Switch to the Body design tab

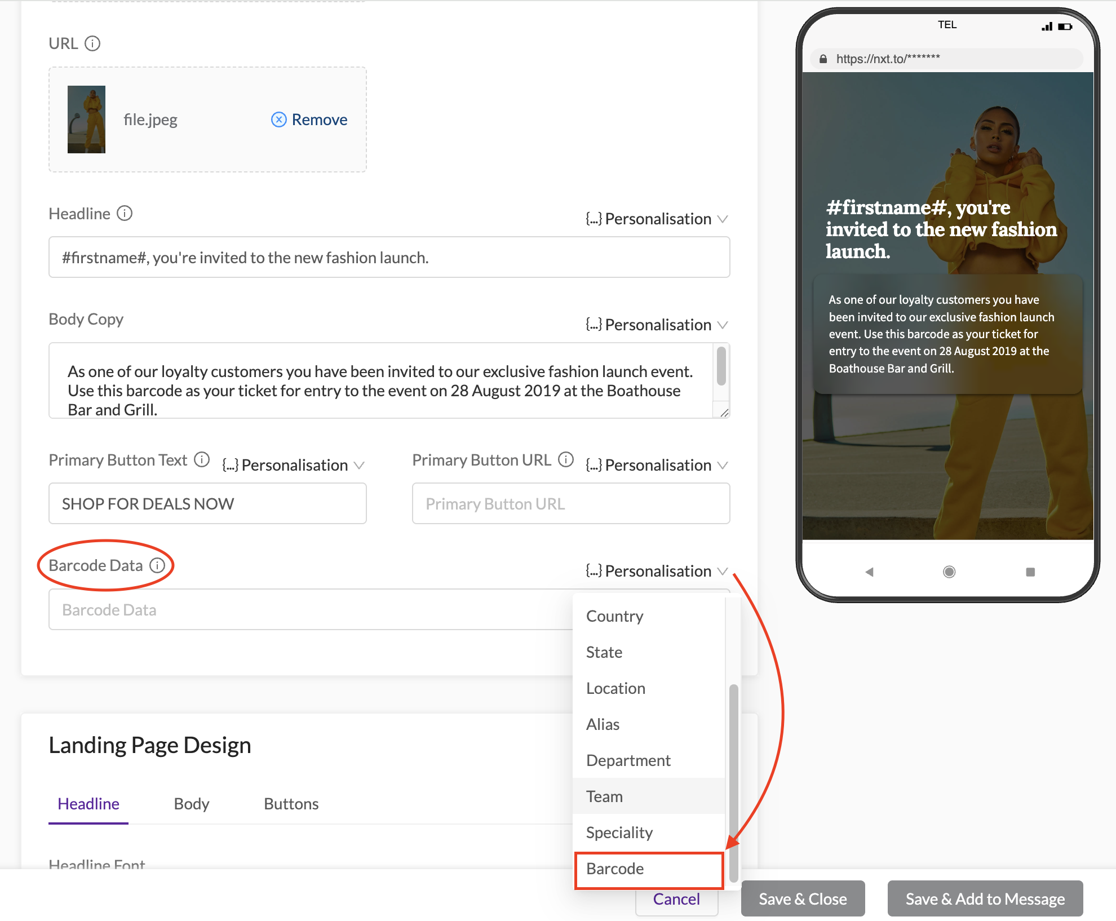[x=192, y=804]
